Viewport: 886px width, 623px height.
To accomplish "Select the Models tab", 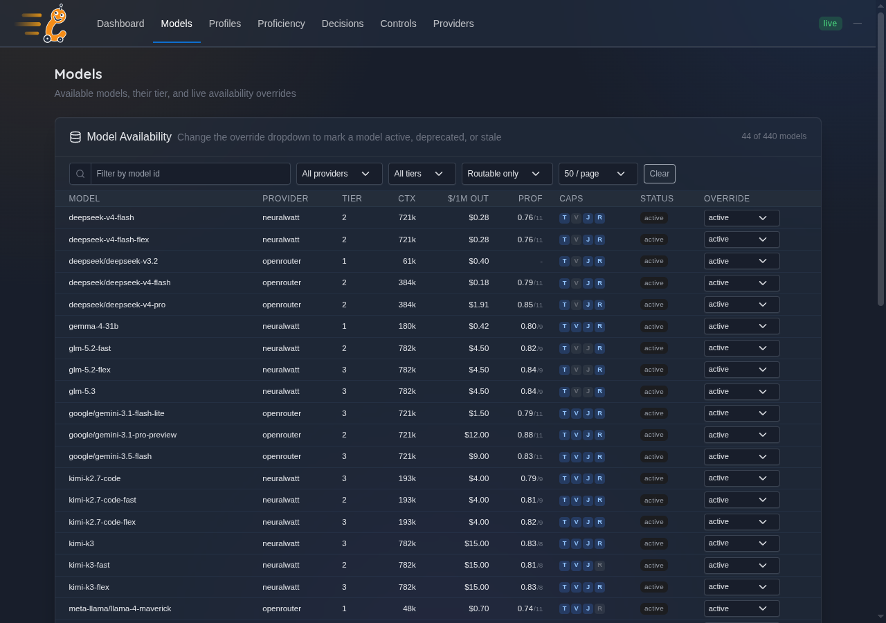I will (177, 24).
